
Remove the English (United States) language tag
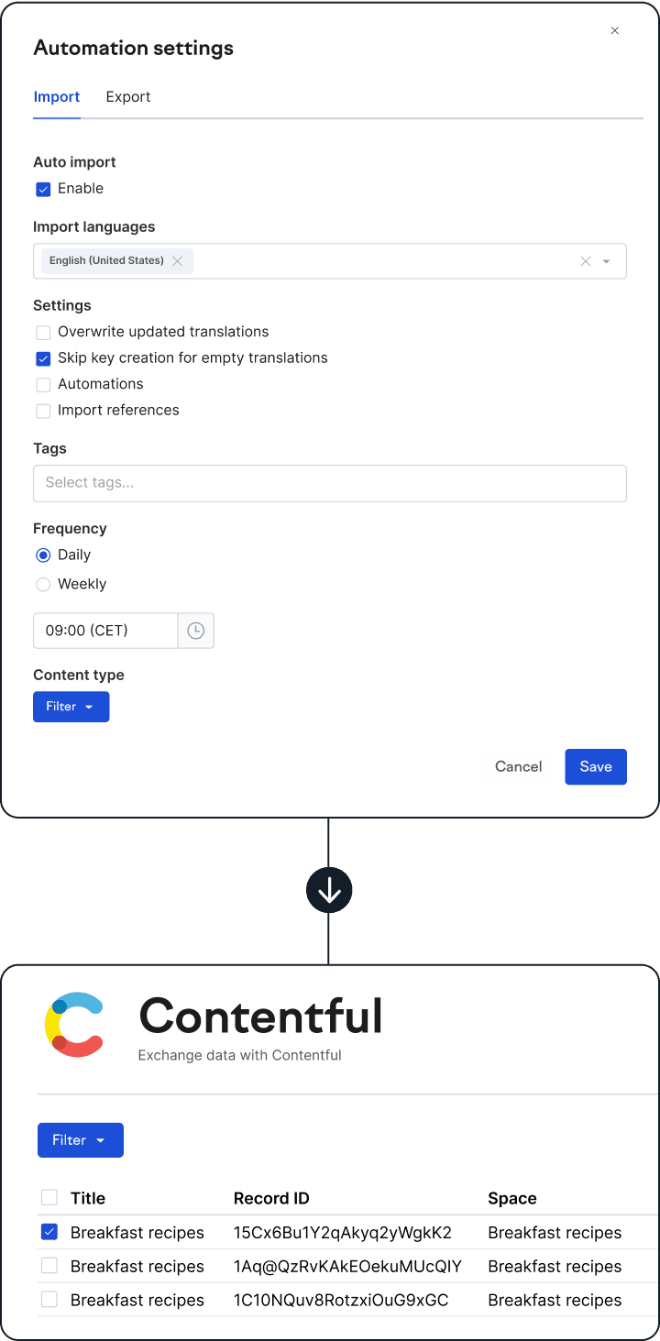[x=178, y=261]
